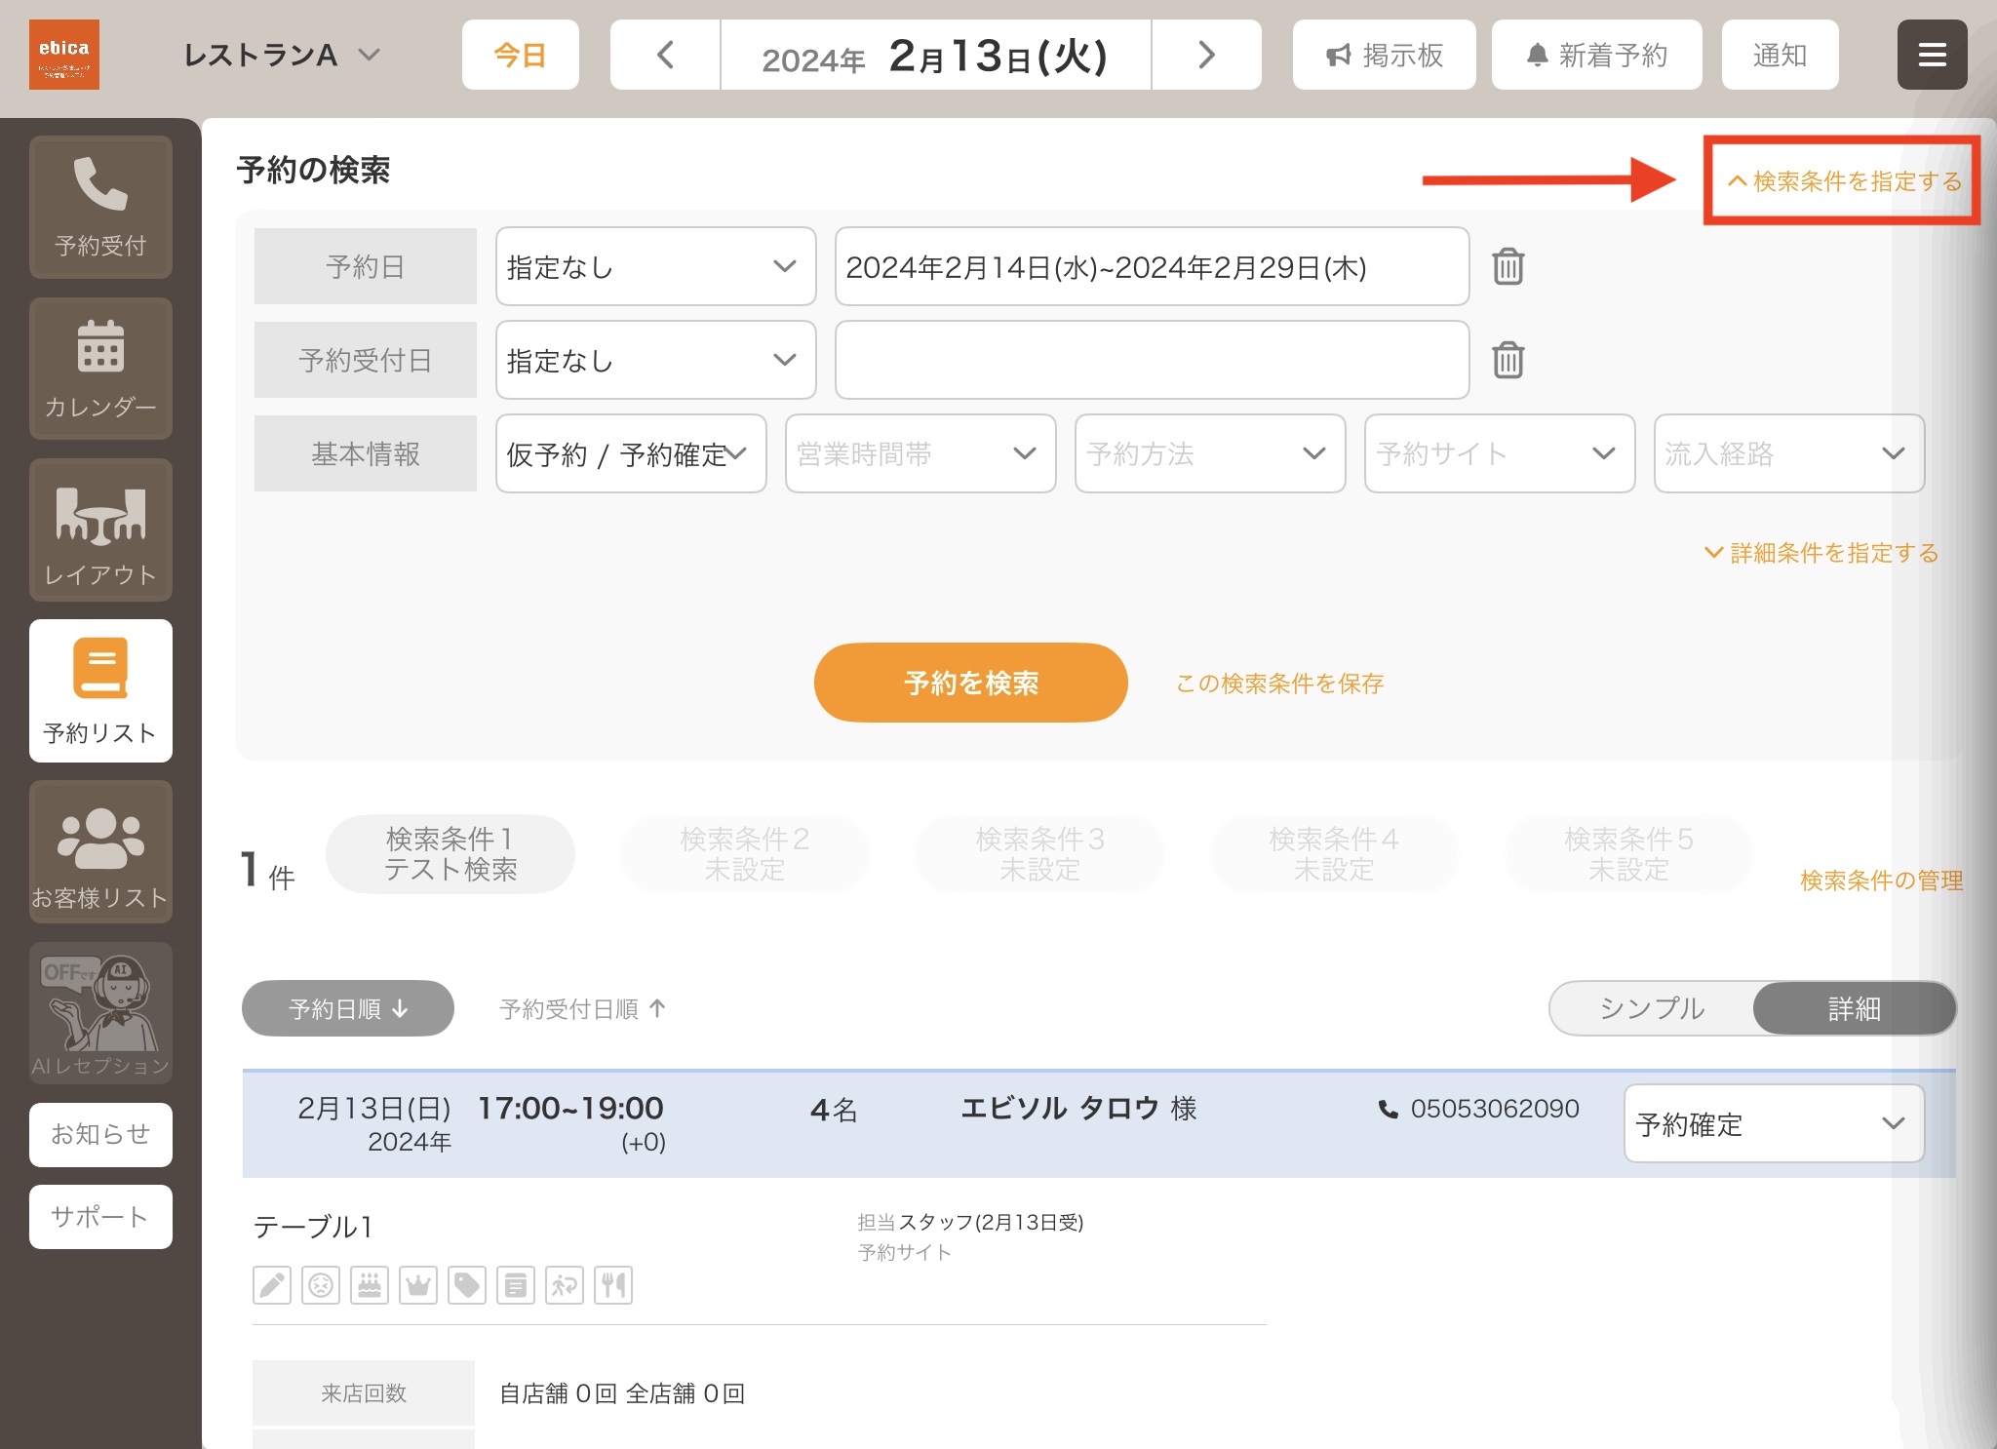Click テーブル1 table label

click(313, 1227)
